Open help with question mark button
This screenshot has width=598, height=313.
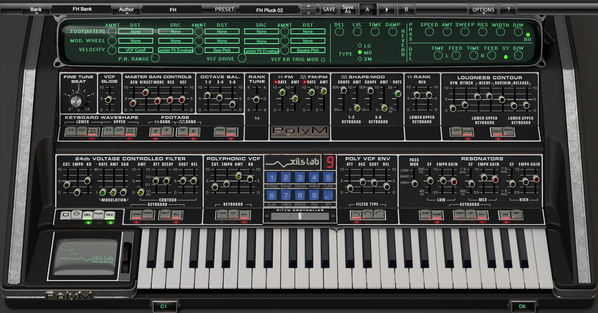pos(508,9)
